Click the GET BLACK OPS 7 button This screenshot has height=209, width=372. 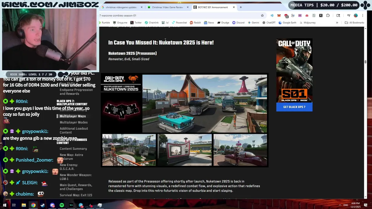point(294,107)
